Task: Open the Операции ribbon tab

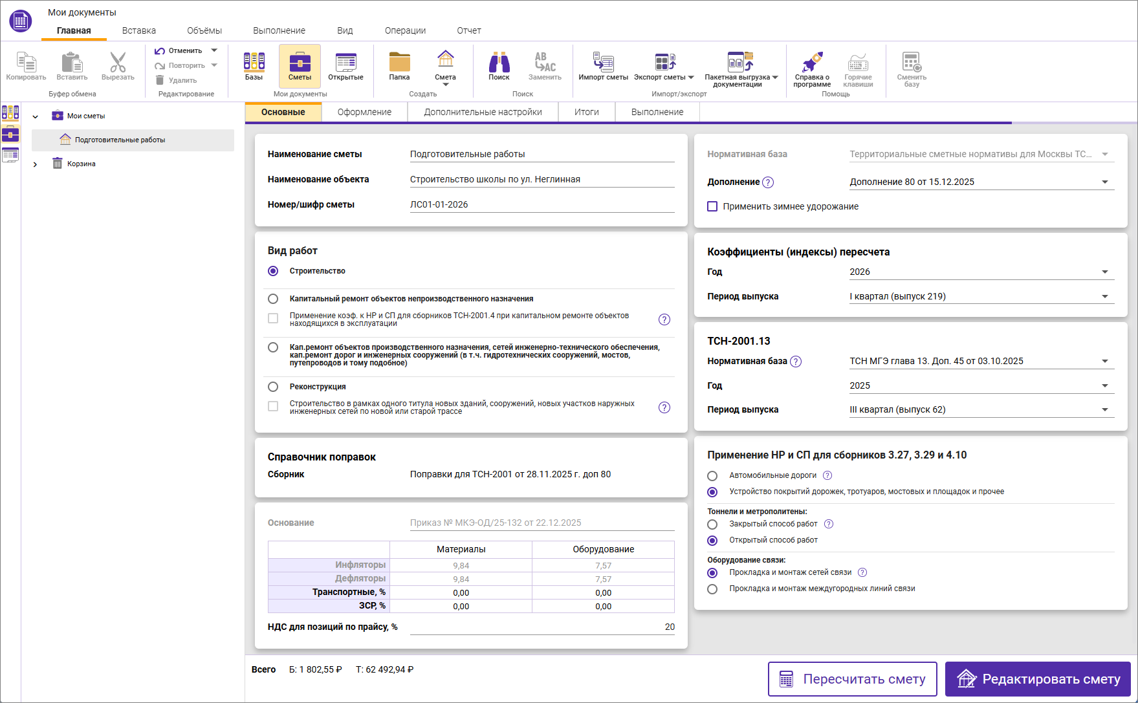Action: (405, 30)
